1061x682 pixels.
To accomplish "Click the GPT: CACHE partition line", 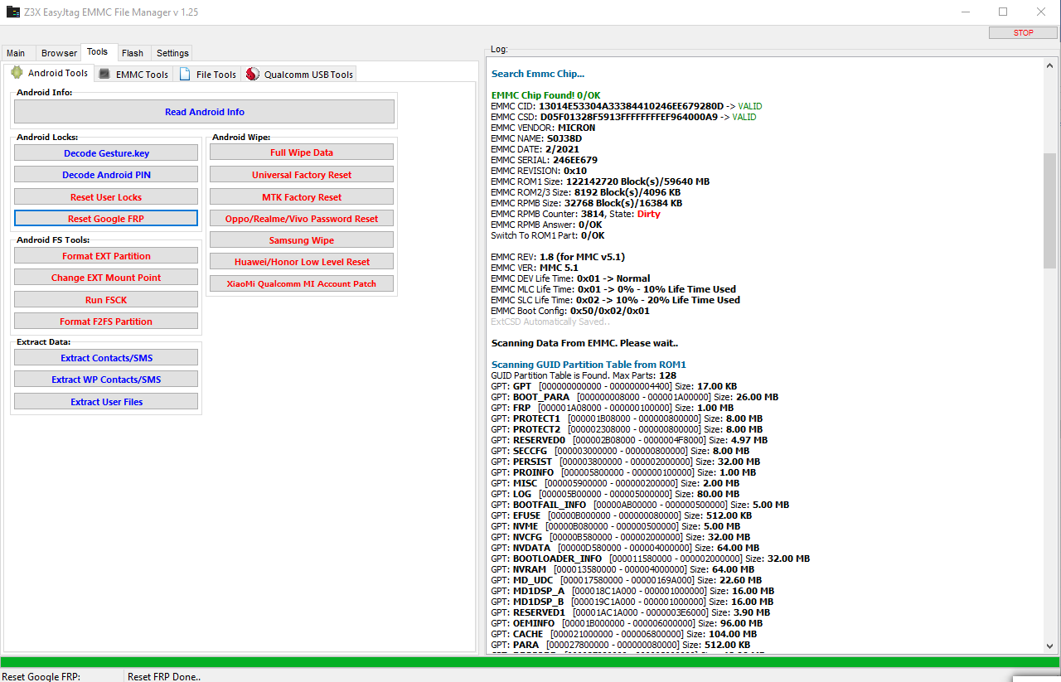I will [624, 634].
